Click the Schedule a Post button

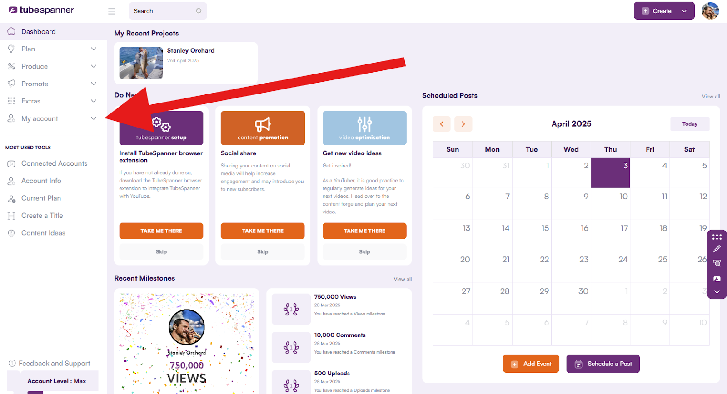[603, 364]
